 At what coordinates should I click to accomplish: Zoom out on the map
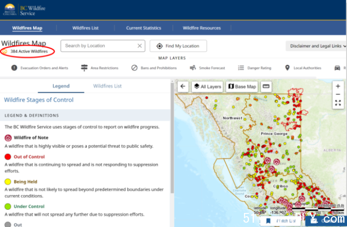click(x=338, y=95)
